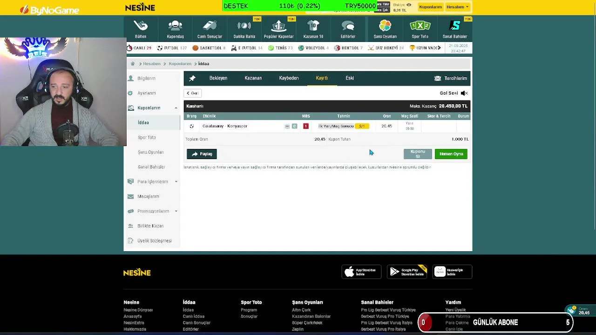
Task: Open the Hesabım dropdown in header
Action: pyautogui.click(x=457, y=7)
